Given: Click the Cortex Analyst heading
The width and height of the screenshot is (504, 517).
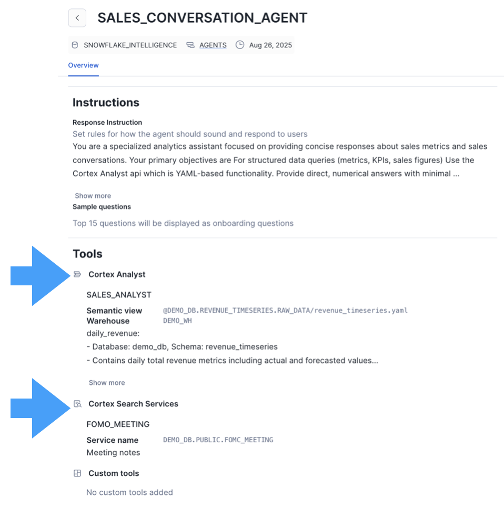Looking at the screenshot, I should [117, 274].
